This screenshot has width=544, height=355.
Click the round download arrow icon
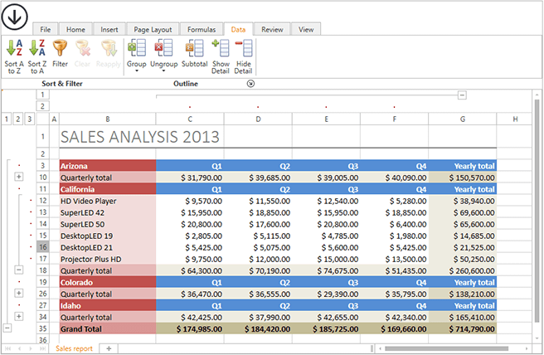[x=16, y=16]
